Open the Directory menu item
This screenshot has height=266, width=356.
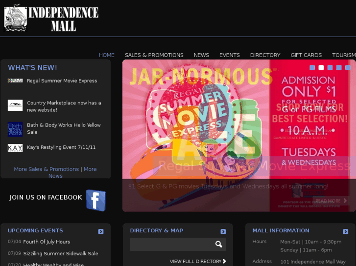tap(265, 55)
